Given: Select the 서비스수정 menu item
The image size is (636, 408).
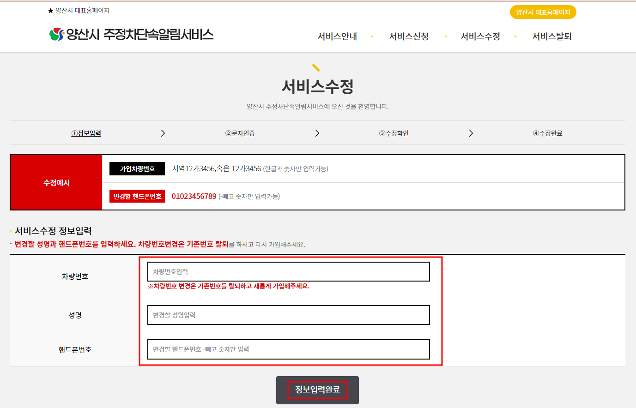Looking at the screenshot, I should coord(480,36).
